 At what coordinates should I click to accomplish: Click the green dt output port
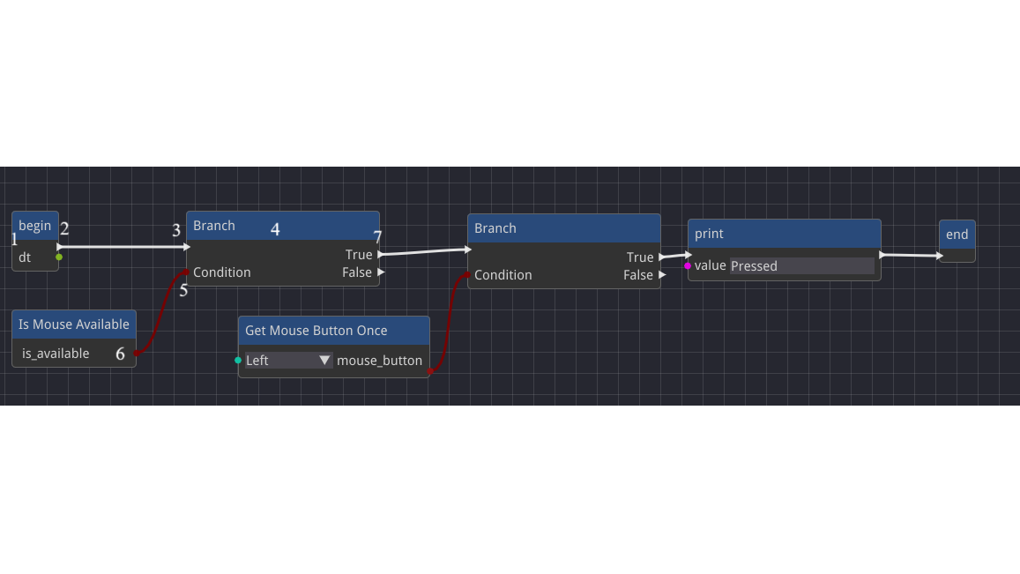click(59, 257)
